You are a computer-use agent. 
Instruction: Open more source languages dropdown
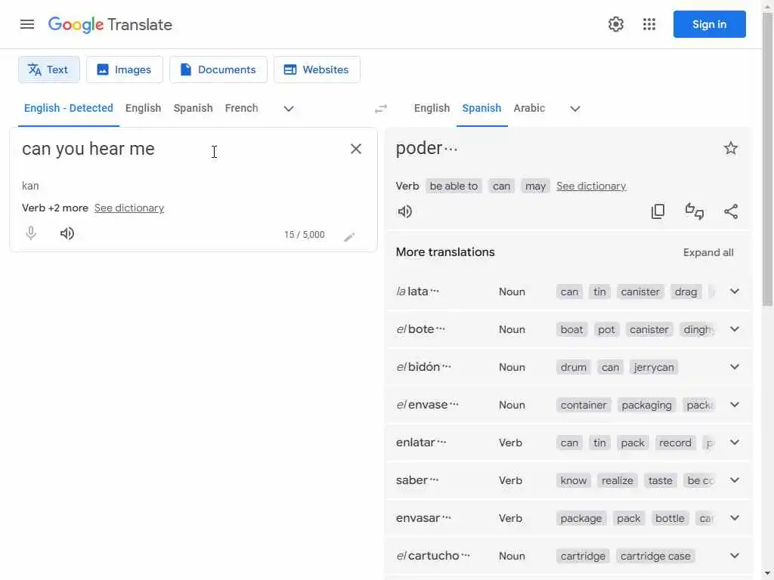[289, 109]
